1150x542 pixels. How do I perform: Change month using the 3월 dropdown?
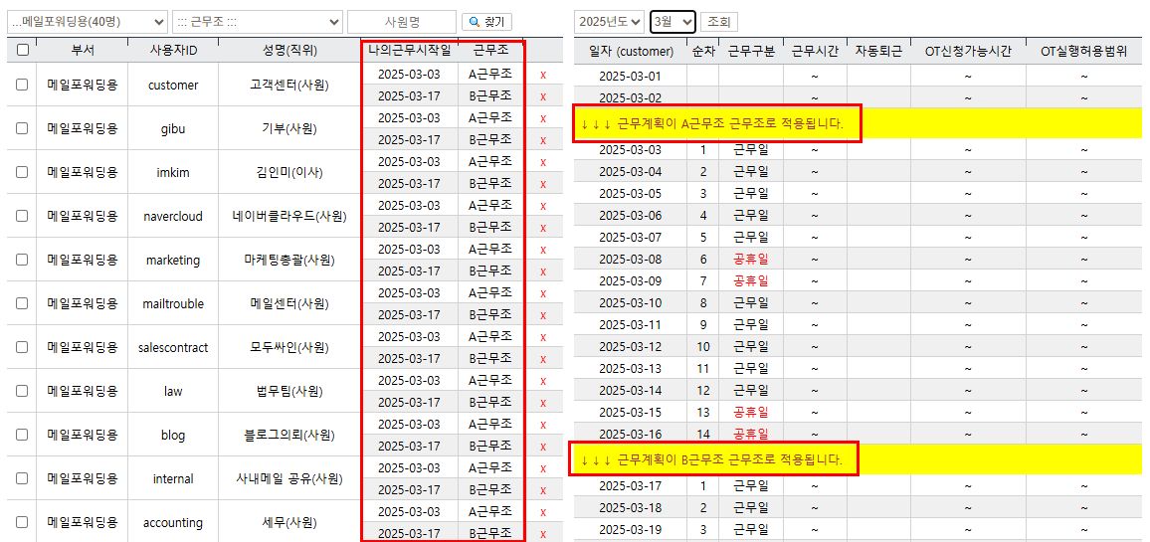pos(672,22)
